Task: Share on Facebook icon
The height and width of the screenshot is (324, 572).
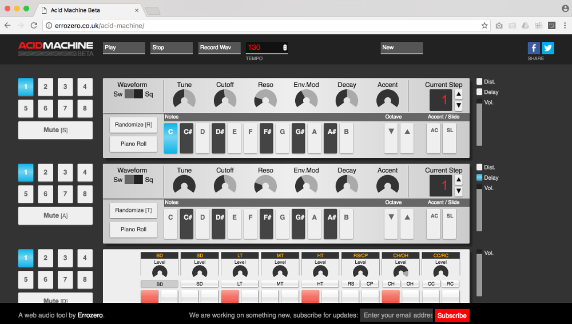Action: [534, 48]
